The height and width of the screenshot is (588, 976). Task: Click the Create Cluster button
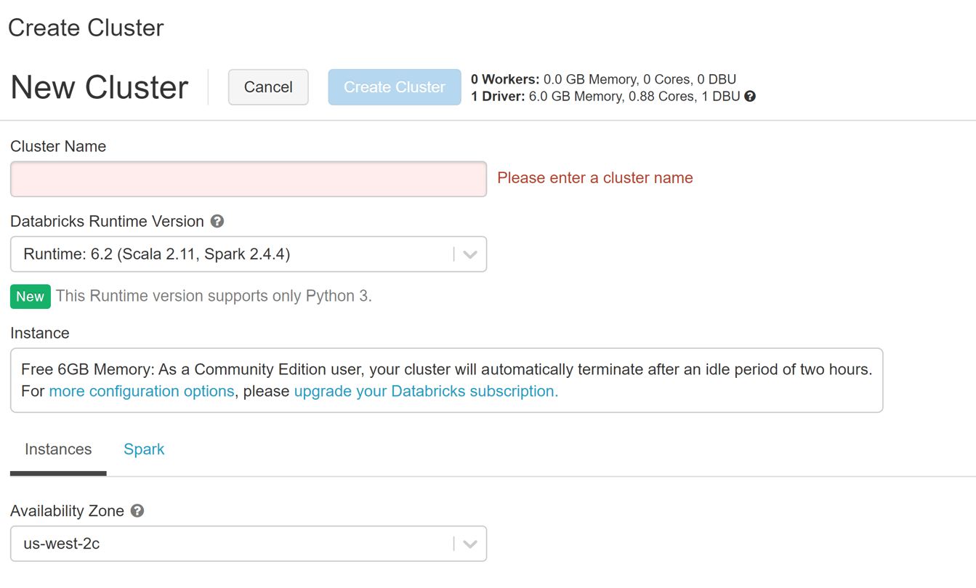click(x=394, y=86)
